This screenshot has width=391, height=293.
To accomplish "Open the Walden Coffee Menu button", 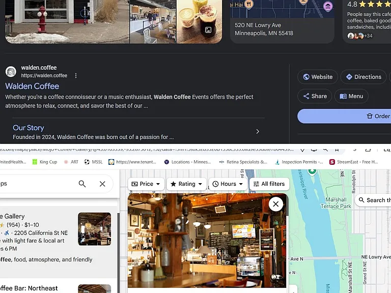I will click(351, 96).
